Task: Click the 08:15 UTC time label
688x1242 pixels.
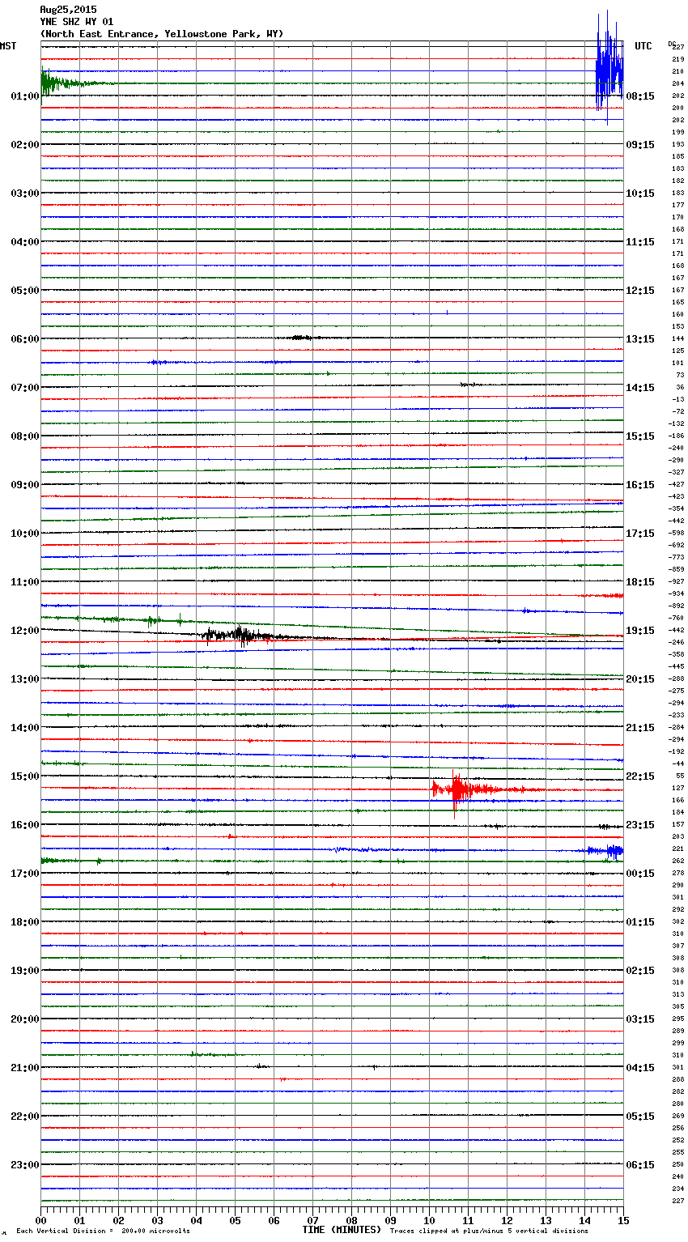Action: pyautogui.click(x=639, y=96)
